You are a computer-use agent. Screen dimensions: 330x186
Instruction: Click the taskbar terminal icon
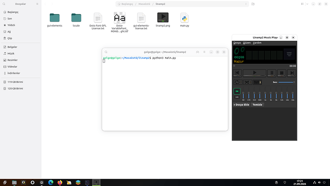87,183
